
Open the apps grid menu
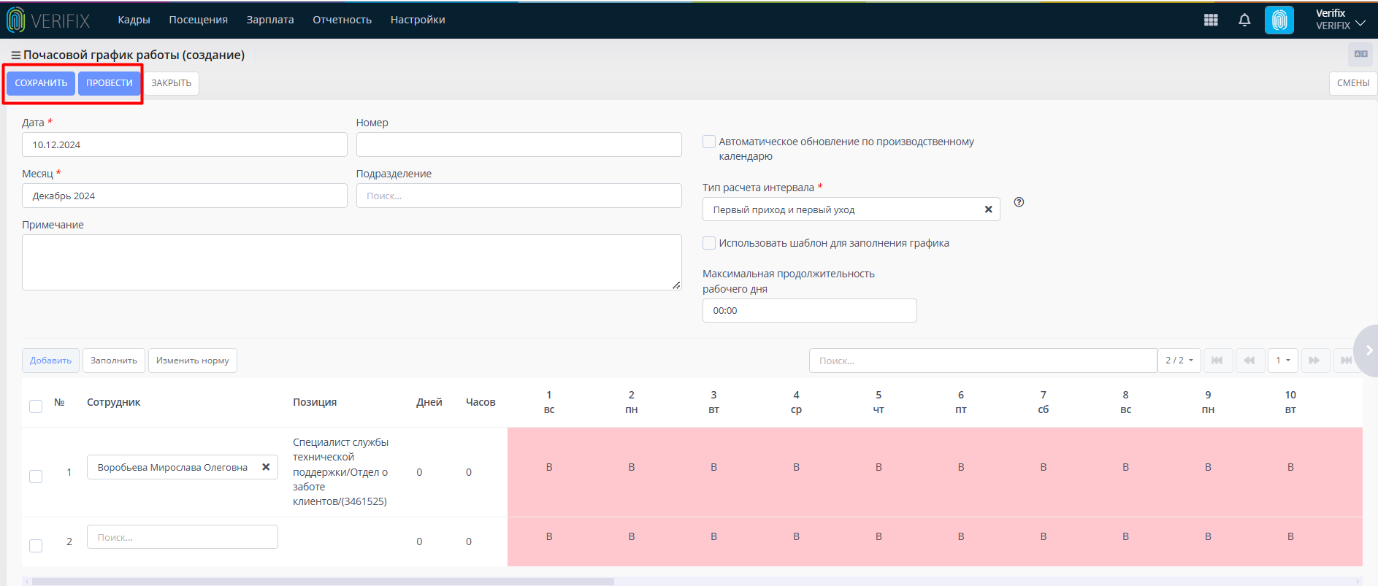[1211, 20]
